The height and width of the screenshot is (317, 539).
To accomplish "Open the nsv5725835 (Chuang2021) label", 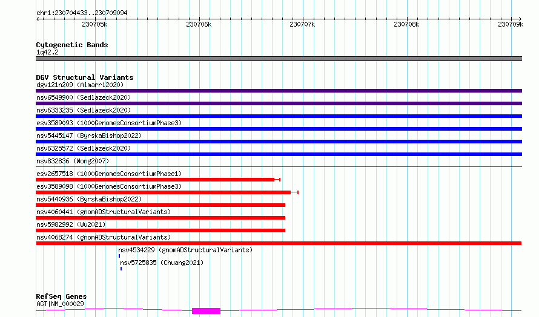I will pos(162,263).
